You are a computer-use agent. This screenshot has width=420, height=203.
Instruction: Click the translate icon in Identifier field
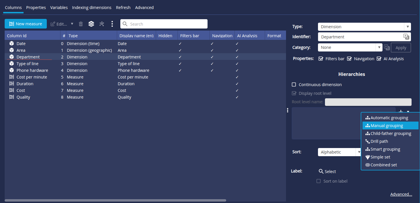pyautogui.click(x=406, y=37)
